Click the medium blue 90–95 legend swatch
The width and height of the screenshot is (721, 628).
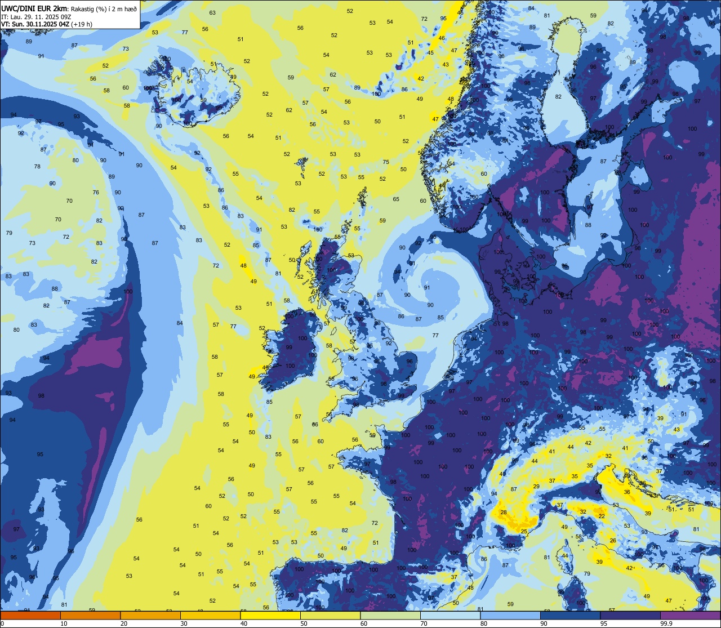pyautogui.click(x=570, y=615)
